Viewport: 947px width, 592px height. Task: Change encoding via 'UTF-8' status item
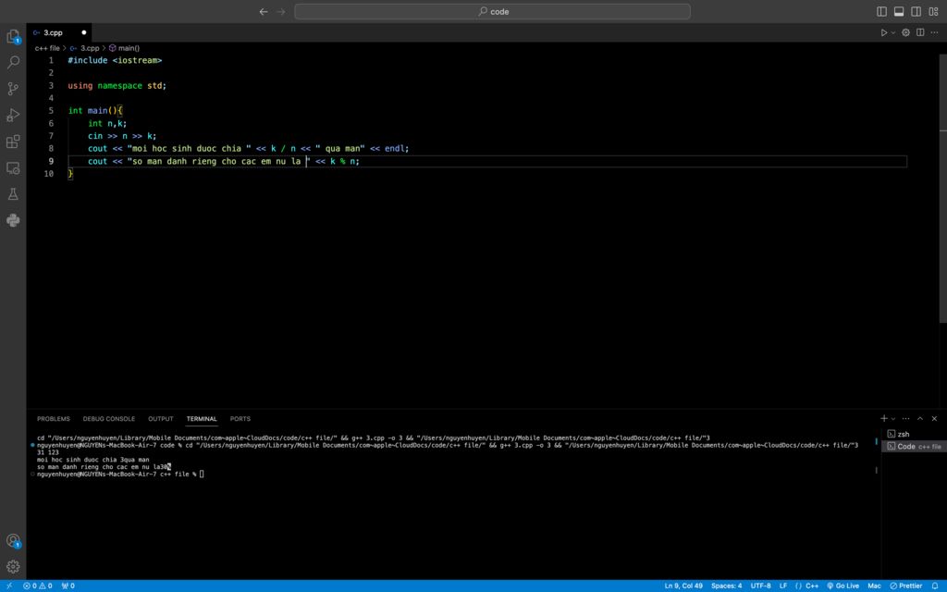point(760,586)
